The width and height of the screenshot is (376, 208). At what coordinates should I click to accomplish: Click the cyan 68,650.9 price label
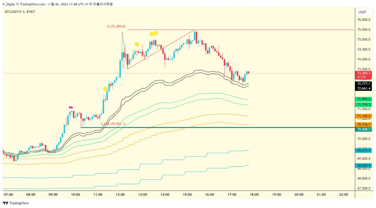tap(364, 166)
